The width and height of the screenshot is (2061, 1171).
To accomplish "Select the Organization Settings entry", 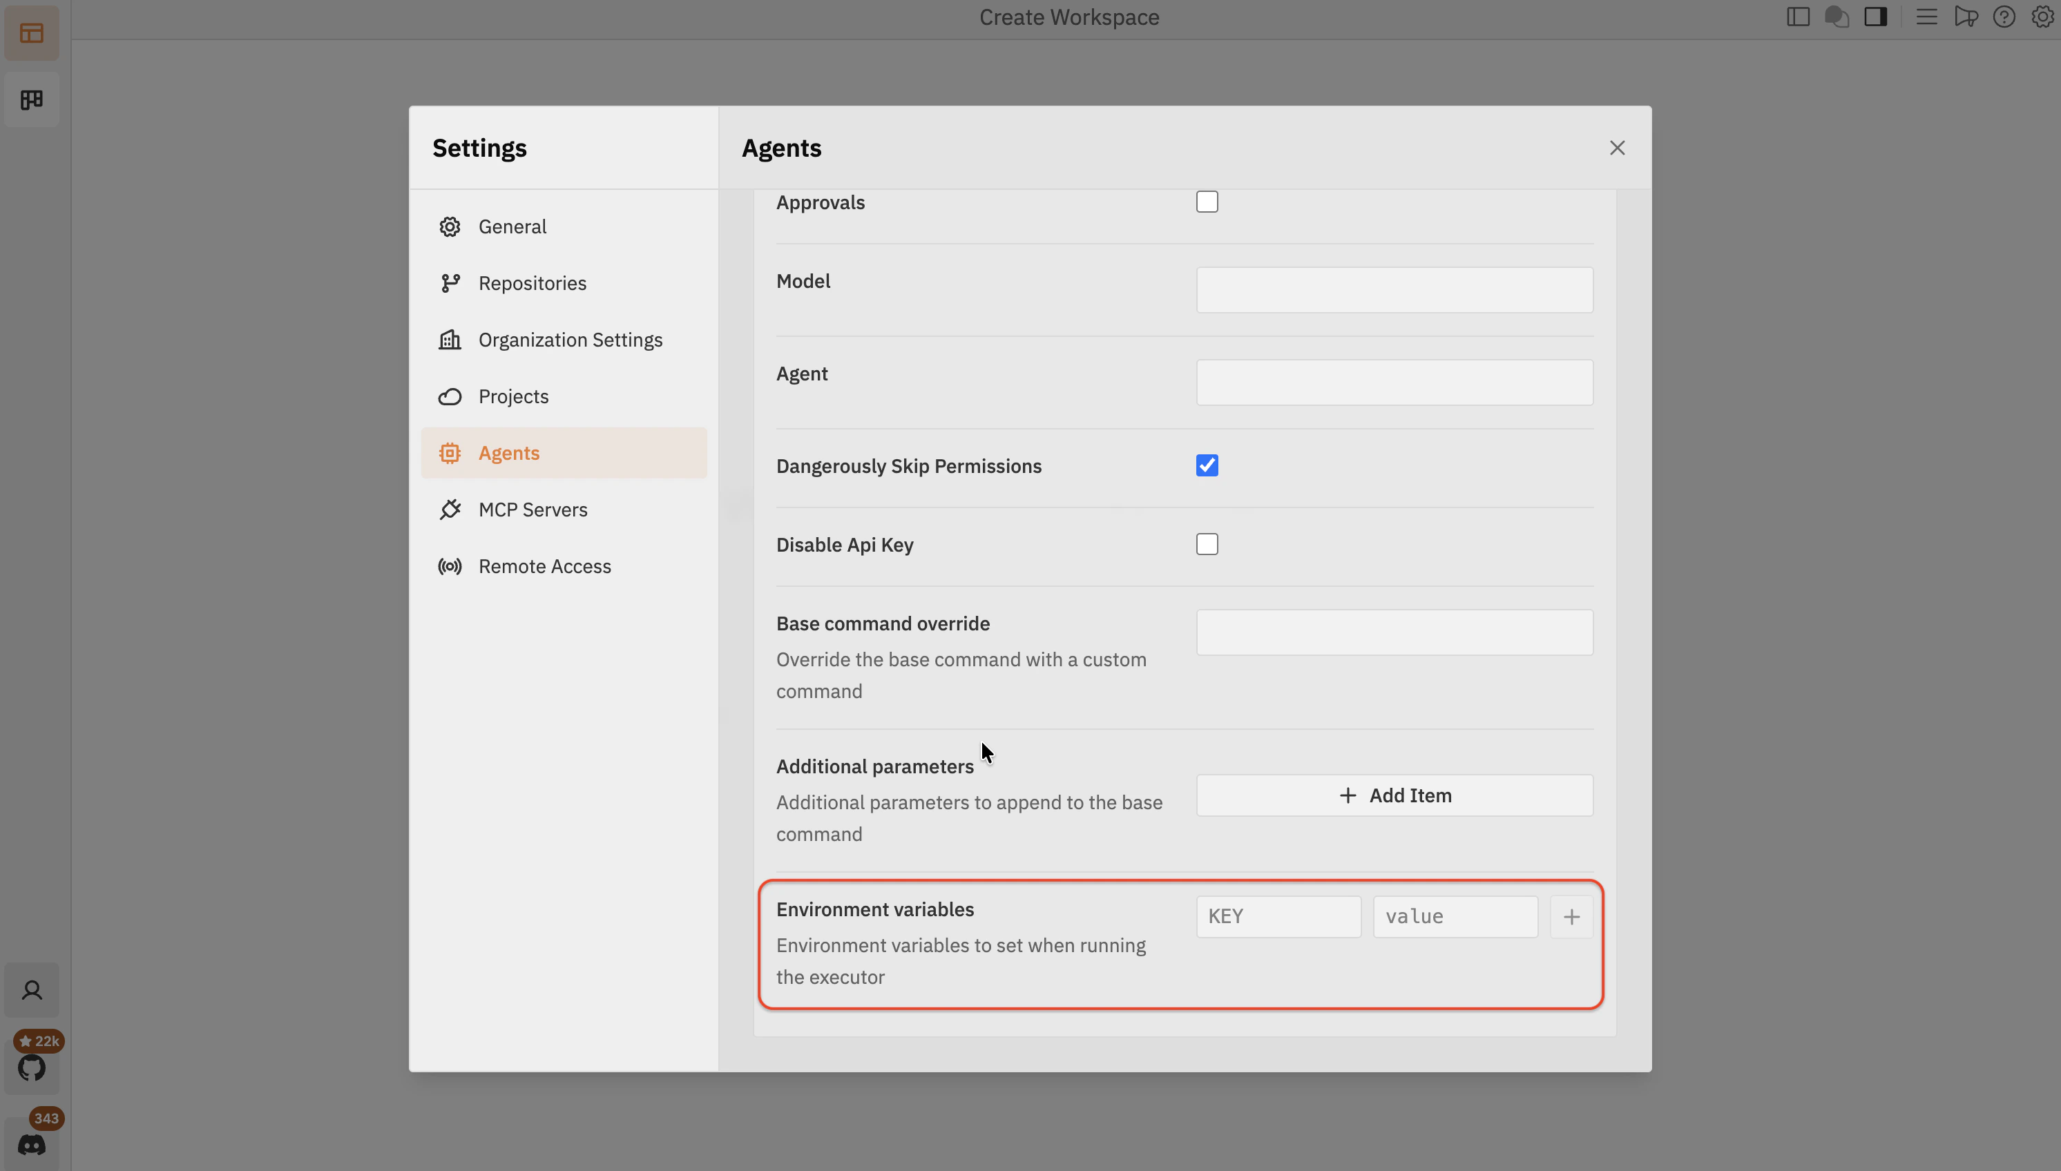I will 571,340.
